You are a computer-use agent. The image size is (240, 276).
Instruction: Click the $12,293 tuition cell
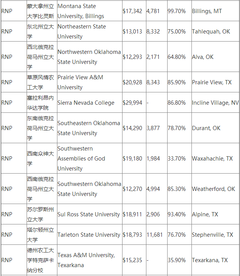[134, 57]
